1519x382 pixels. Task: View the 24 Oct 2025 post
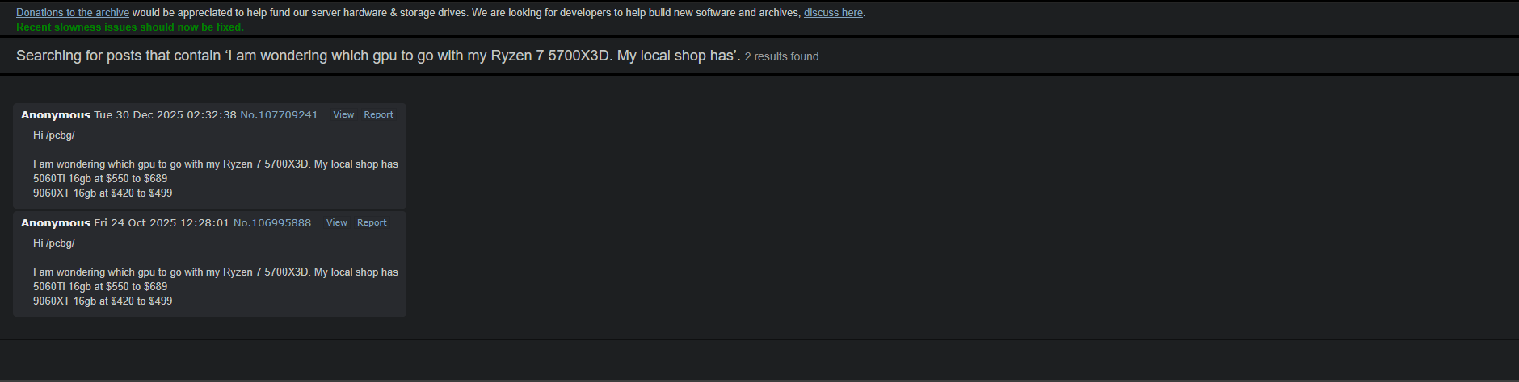(x=337, y=223)
